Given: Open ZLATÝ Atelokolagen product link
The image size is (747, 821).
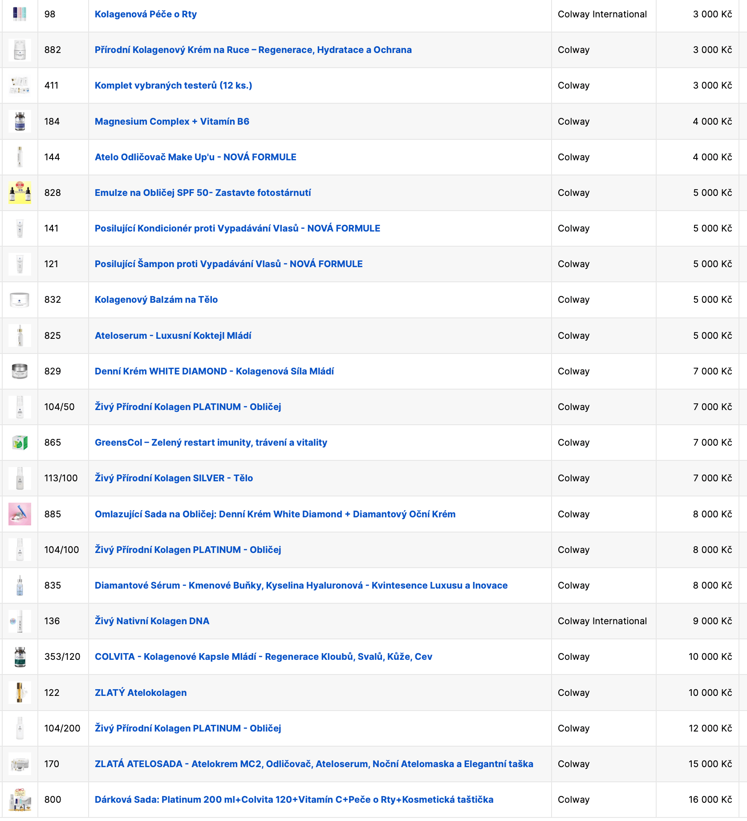Looking at the screenshot, I should click(141, 693).
